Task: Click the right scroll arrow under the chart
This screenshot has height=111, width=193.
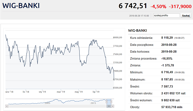Action: click(x=113, y=106)
